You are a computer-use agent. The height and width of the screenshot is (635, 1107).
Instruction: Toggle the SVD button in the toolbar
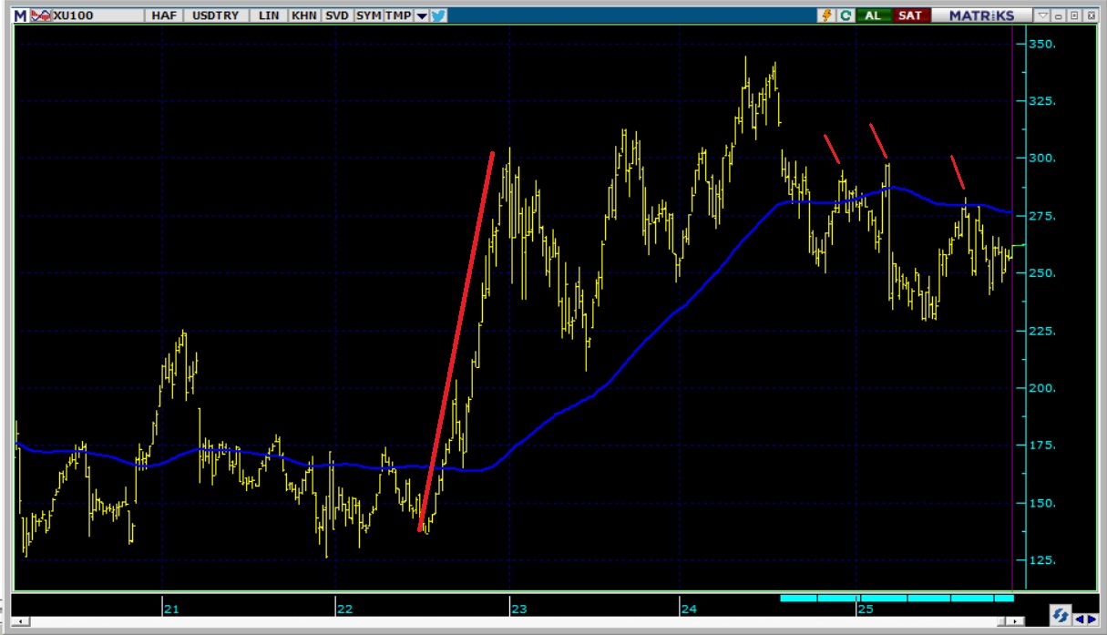336,15
